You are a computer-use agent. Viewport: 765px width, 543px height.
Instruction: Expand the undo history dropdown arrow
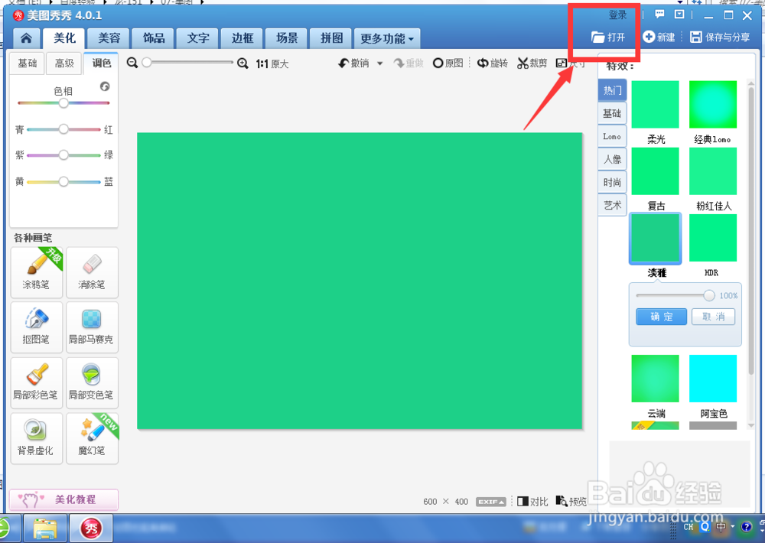[379, 63]
